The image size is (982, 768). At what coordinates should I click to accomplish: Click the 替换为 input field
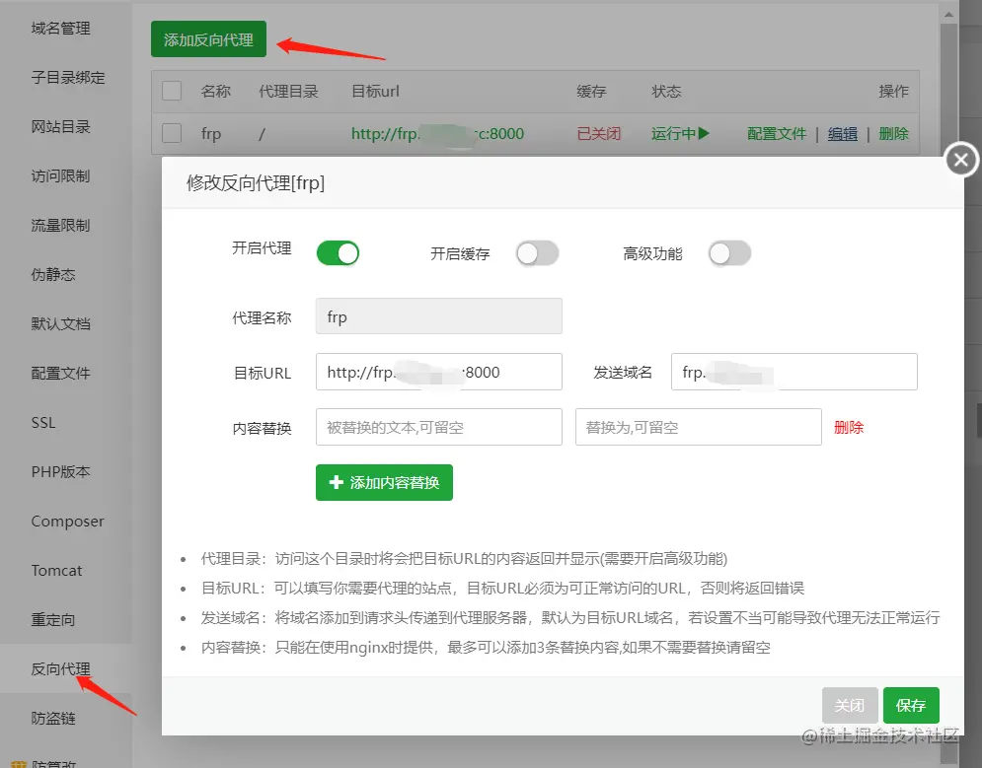click(699, 427)
